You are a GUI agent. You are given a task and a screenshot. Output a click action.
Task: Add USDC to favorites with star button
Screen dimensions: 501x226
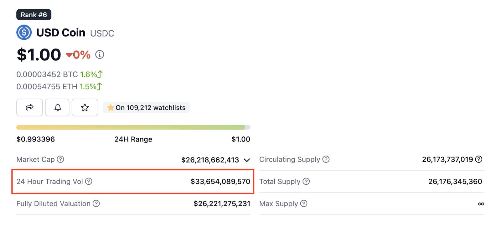pyautogui.click(x=85, y=107)
